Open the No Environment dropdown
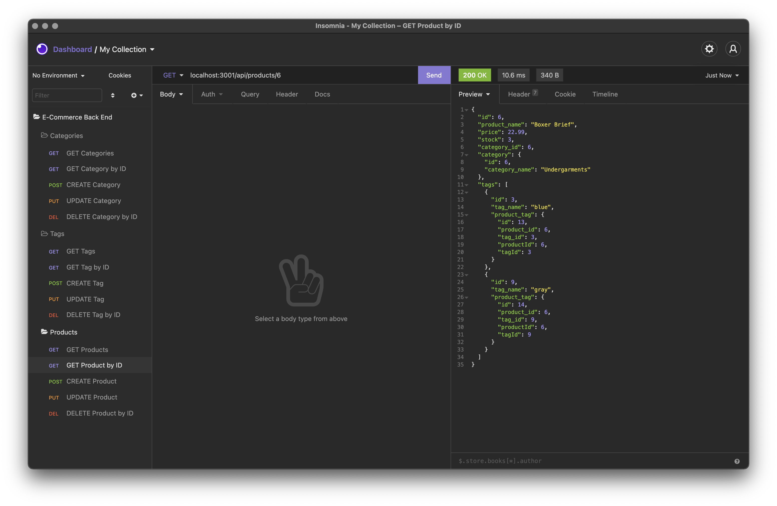 (x=58, y=75)
